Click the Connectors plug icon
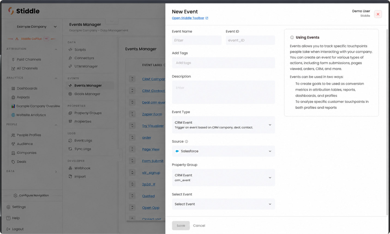The width and height of the screenshot is (390, 234). pyautogui.click(x=70, y=58)
